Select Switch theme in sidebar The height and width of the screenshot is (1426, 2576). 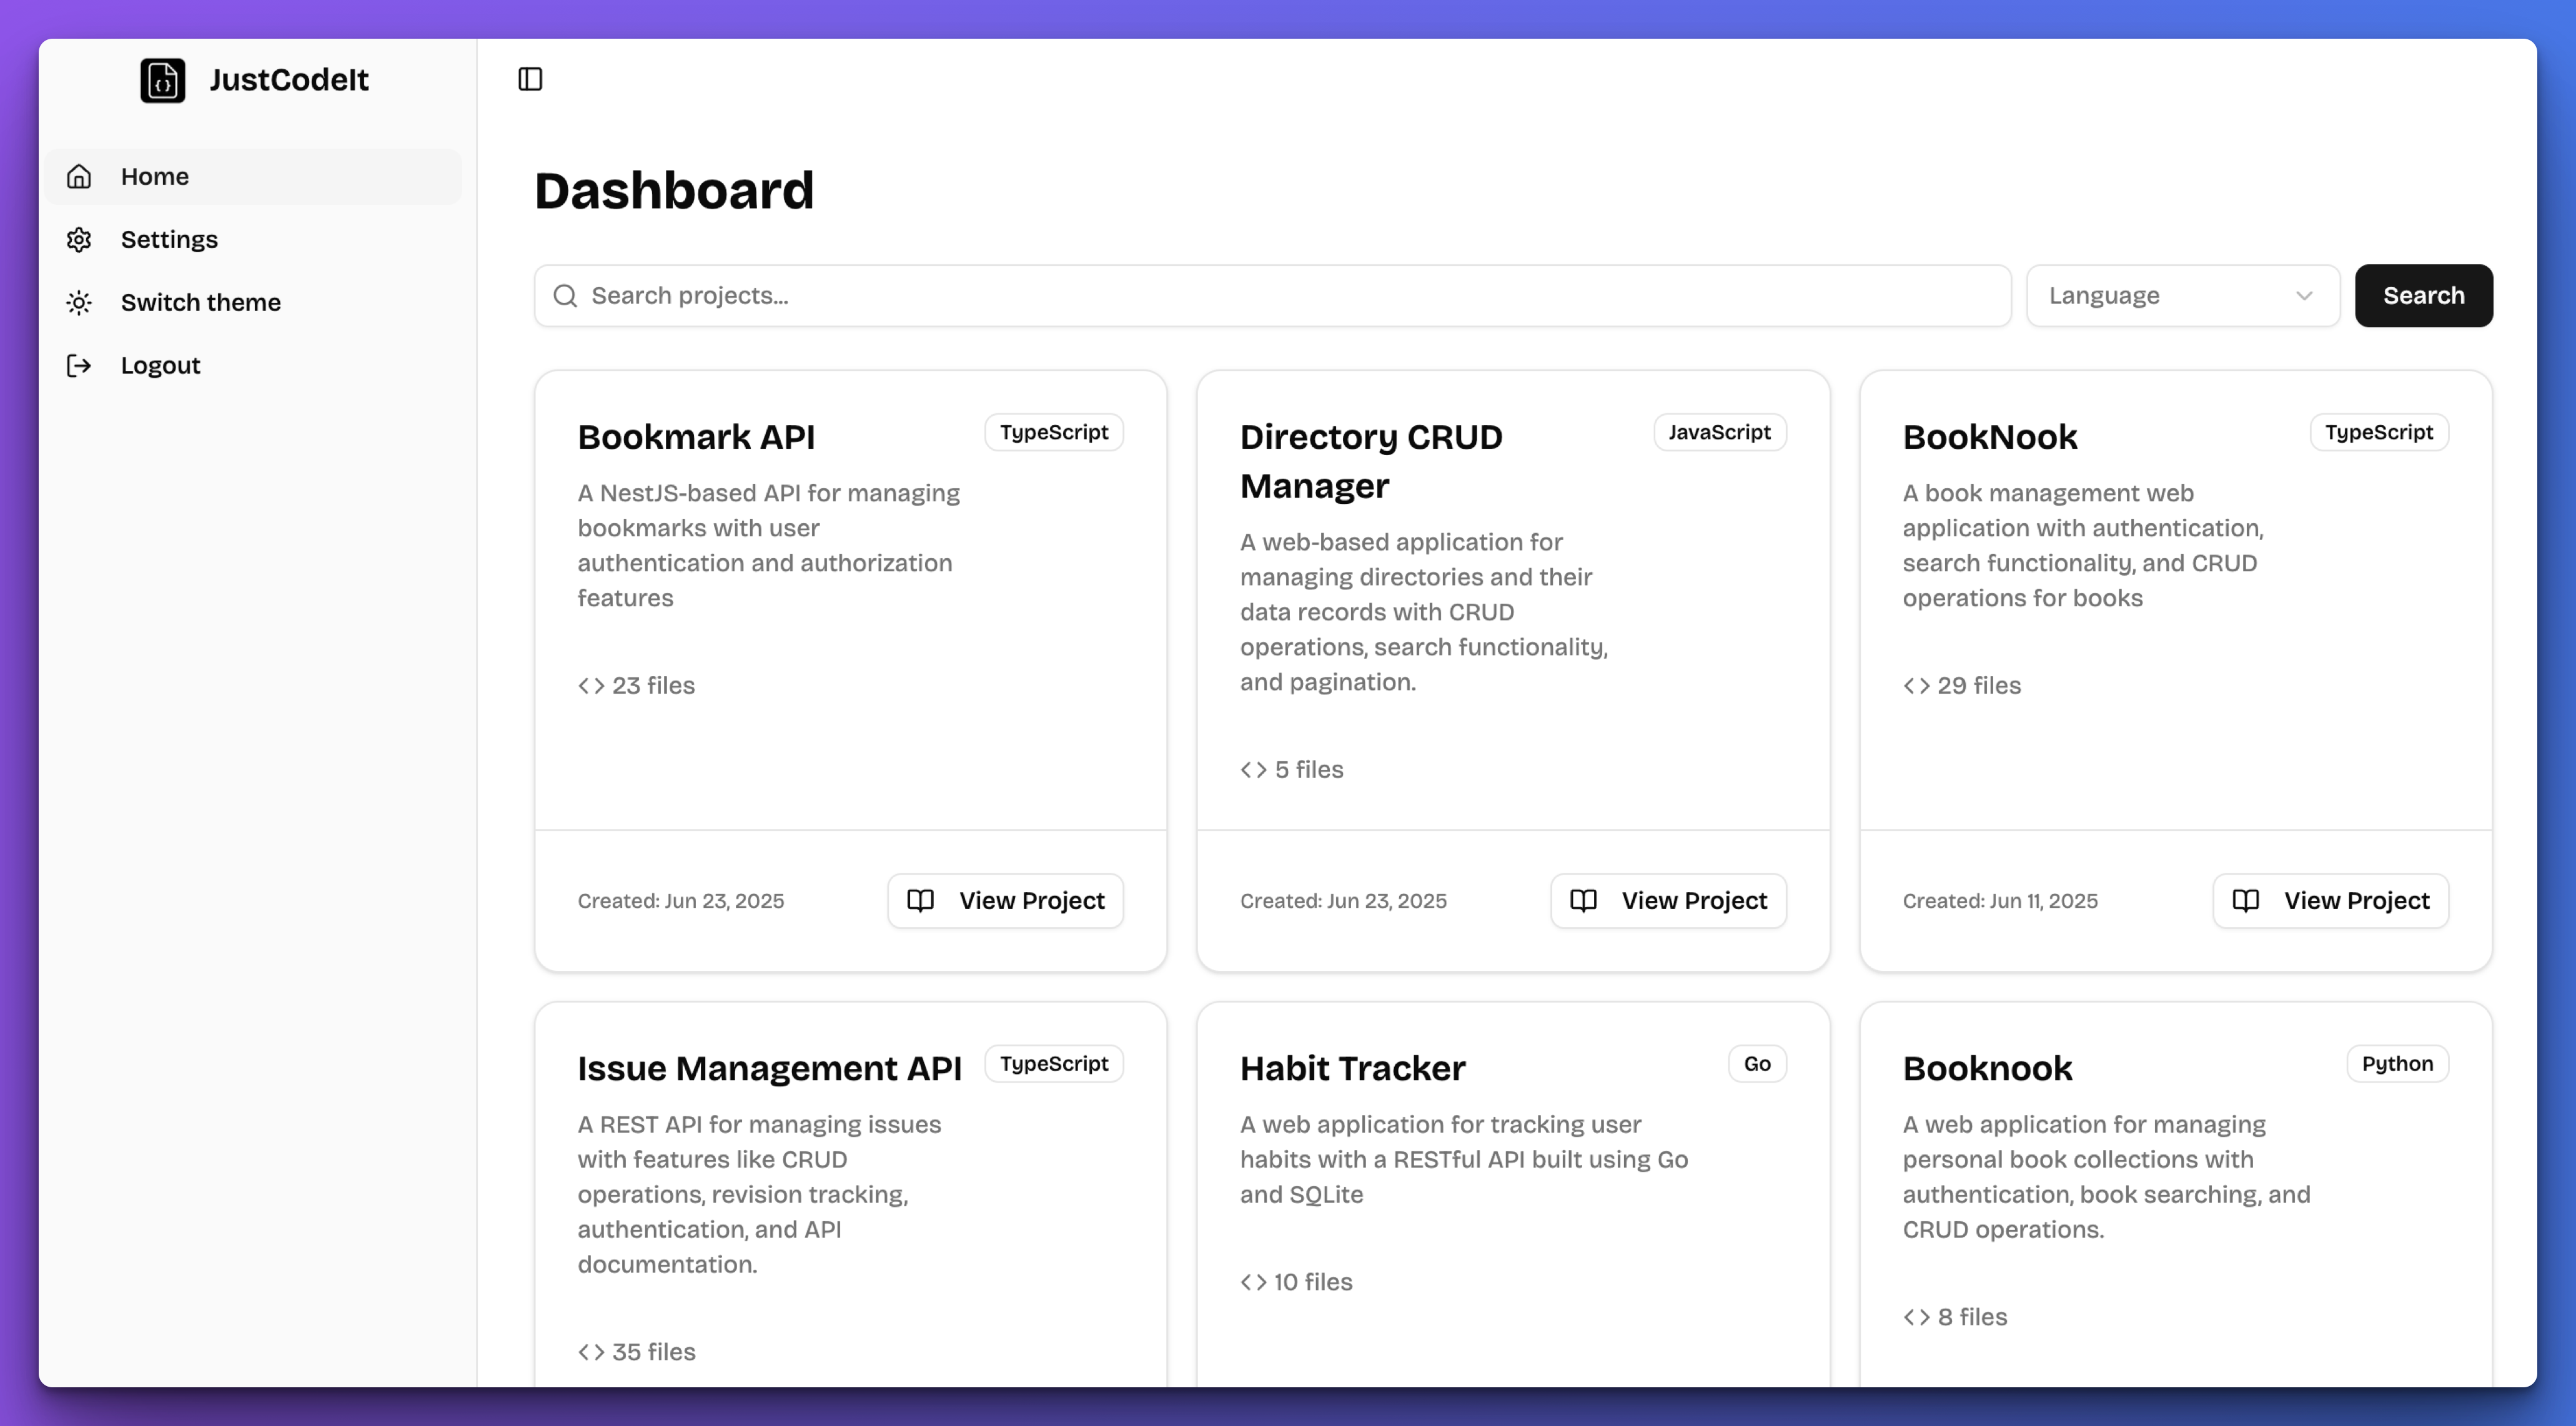[x=253, y=303]
